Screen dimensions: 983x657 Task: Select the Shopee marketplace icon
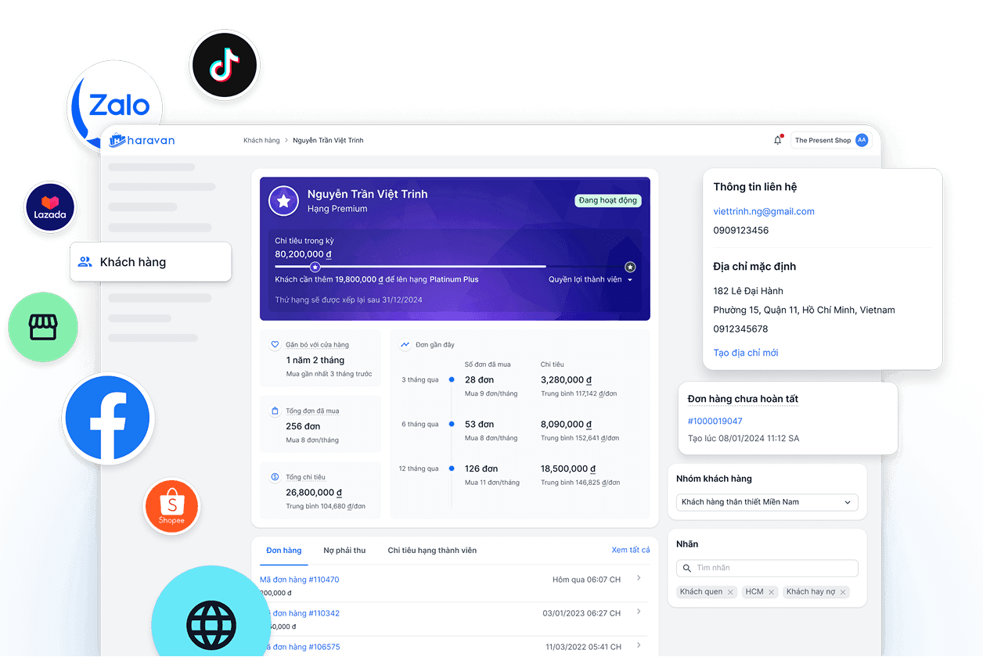click(x=171, y=507)
